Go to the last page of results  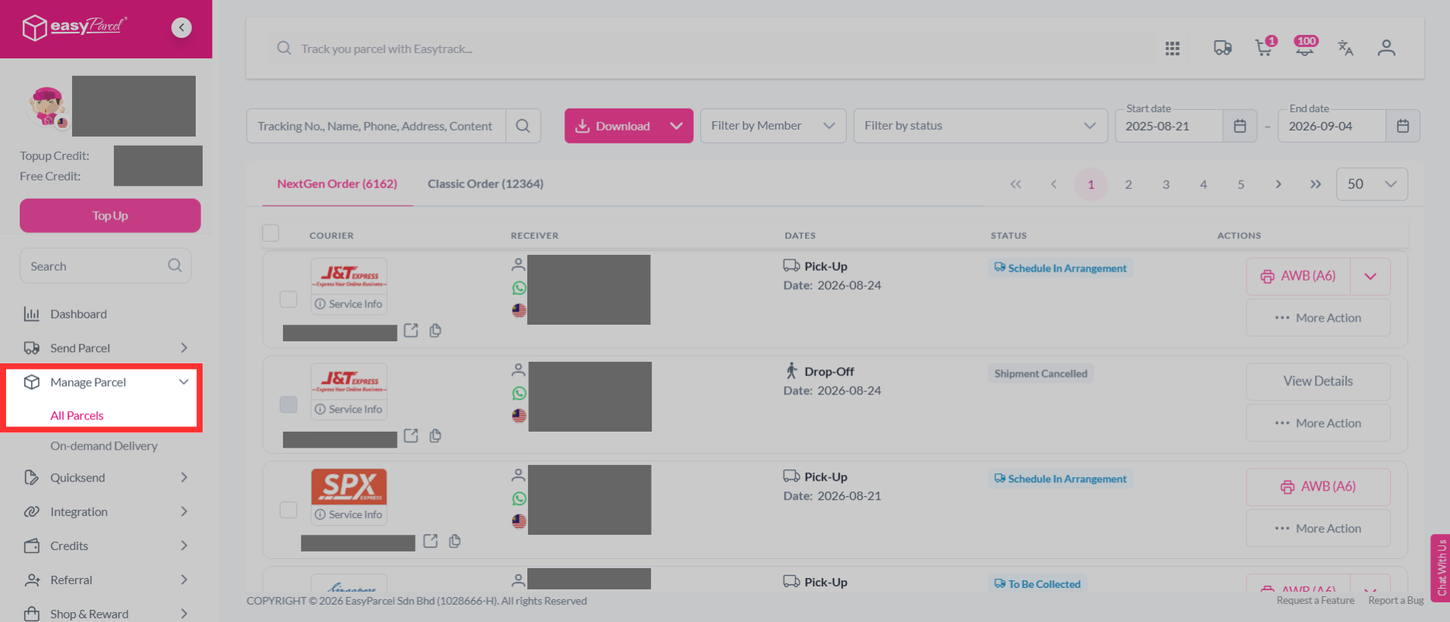[1316, 184]
